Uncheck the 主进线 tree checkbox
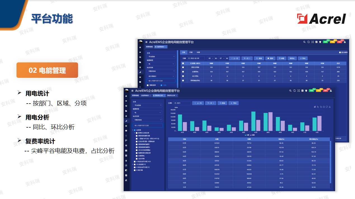Image resolution: width=355 pixels, height=199 pixels. point(135,130)
